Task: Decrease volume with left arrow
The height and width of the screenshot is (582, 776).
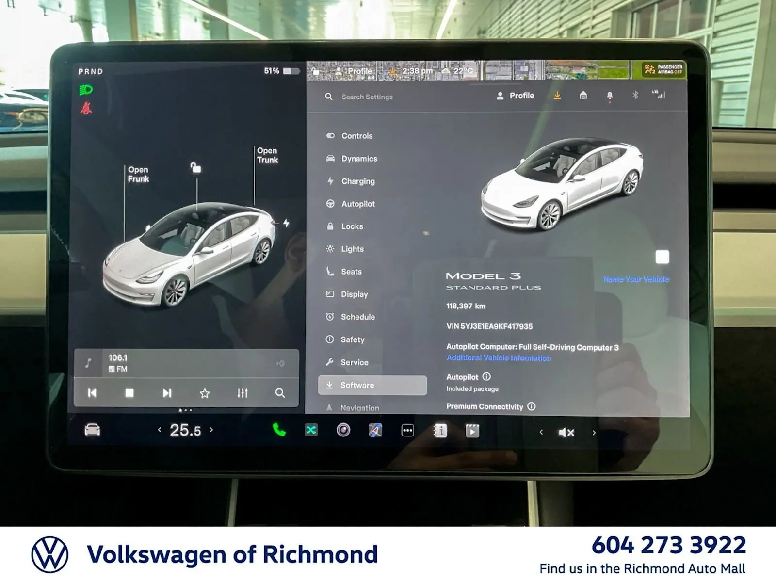Action: click(x=541, y=432)
